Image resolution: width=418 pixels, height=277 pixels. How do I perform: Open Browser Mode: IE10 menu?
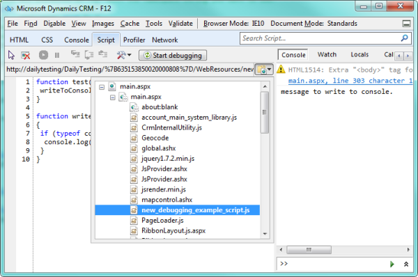point(233,24)
